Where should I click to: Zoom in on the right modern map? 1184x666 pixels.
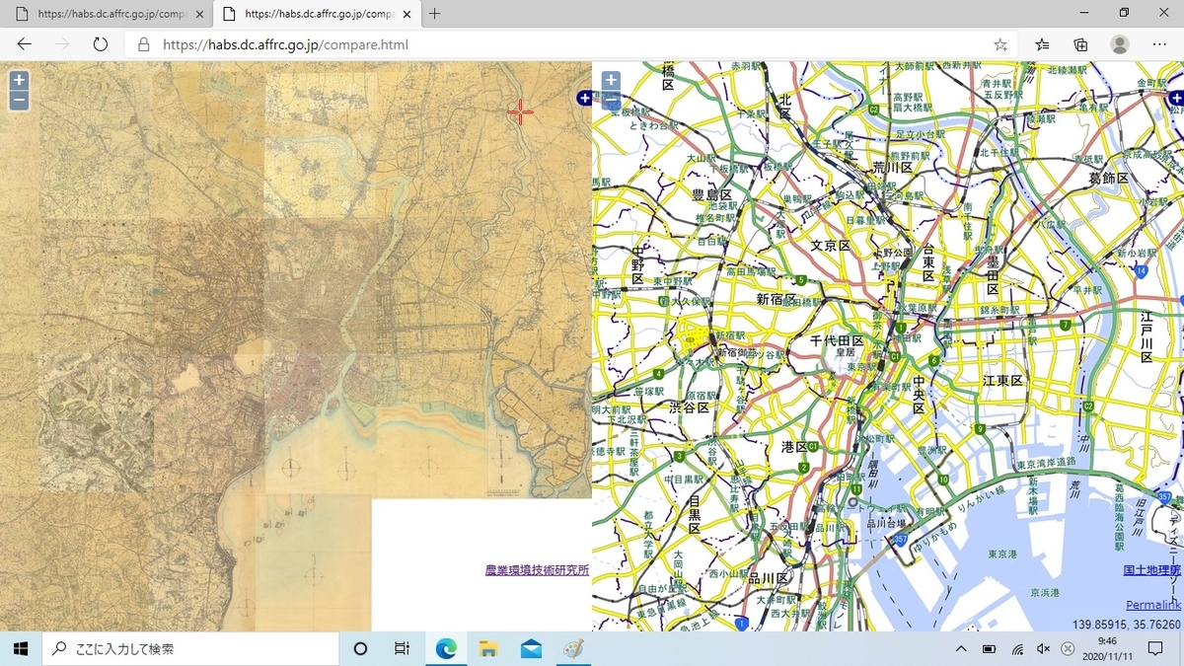(x=611, y=81)
